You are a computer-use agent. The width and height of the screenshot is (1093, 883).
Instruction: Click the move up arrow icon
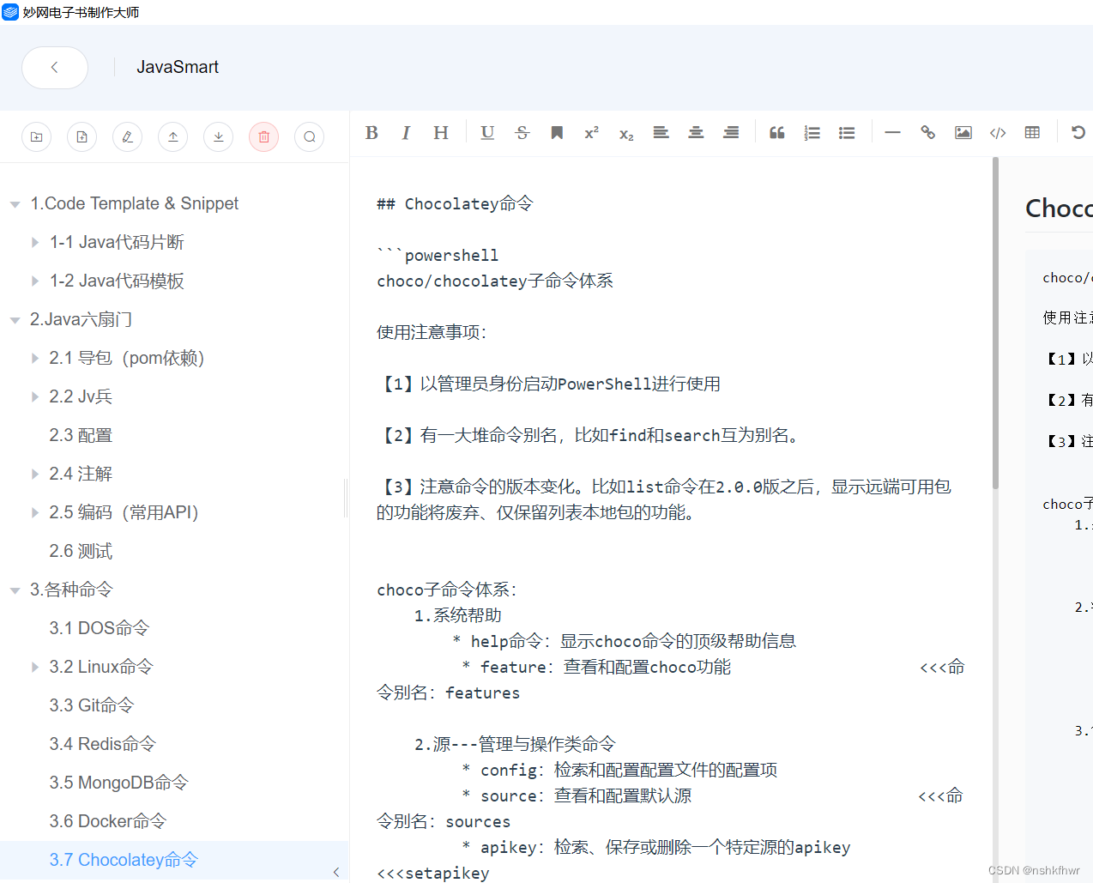[173, 136]
